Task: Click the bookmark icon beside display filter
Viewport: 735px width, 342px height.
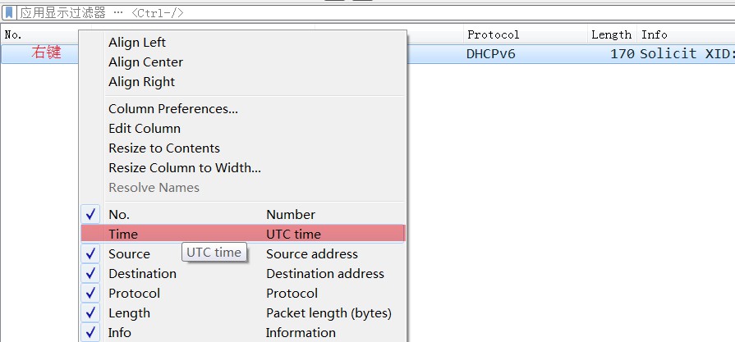Action: click(9, 13)
